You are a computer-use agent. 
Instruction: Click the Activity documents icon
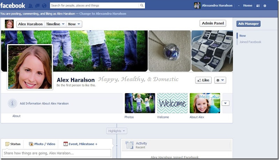click(x=129, y=145)
